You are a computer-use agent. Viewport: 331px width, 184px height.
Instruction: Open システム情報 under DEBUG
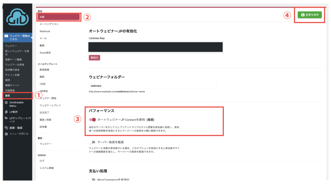(x=47, y=168)
